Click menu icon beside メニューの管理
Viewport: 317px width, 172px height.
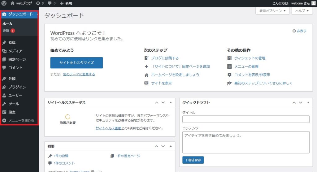(x=229, y=66)
